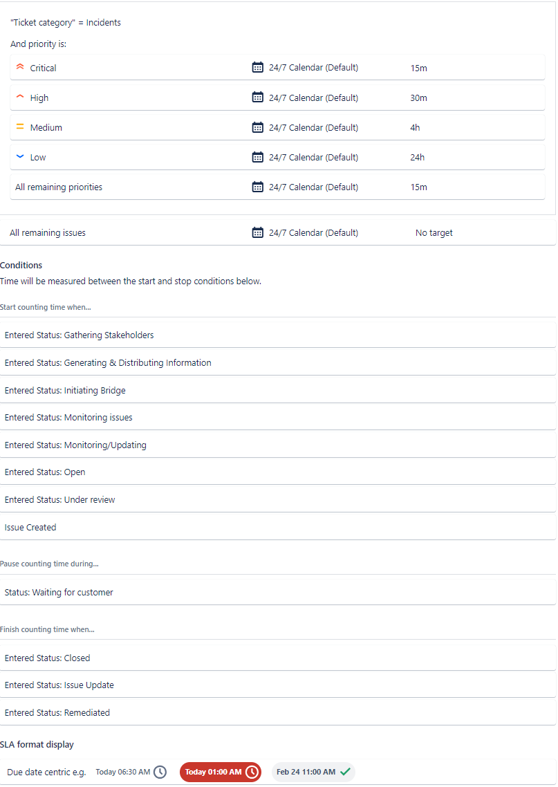Viewport: 558px width, 787px height.
Task: Click the Today 06:30 AM example text
Action: pos(123,772)
